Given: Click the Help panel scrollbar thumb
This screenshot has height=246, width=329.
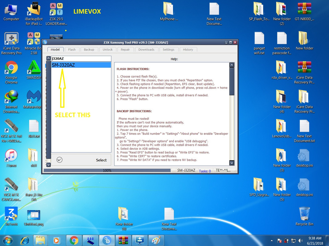Looking at the screenshot, I should 232,81.
